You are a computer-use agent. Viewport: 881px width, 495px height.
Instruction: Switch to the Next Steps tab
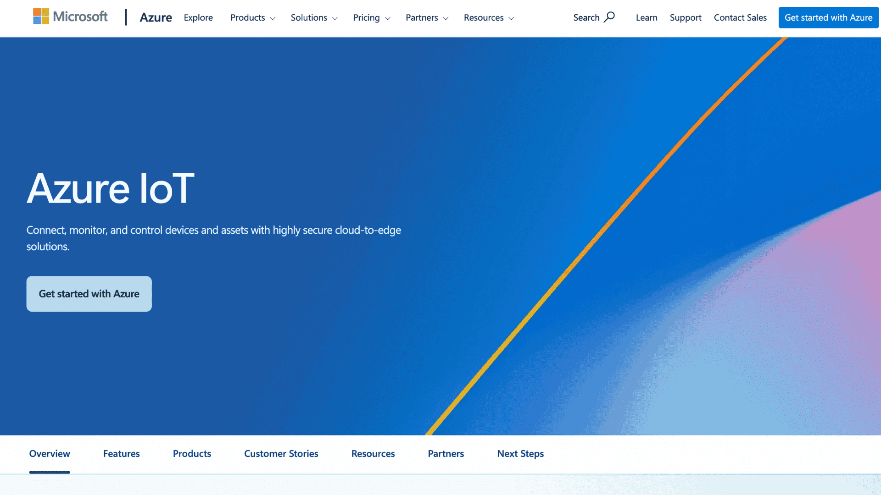coord(520,453)
